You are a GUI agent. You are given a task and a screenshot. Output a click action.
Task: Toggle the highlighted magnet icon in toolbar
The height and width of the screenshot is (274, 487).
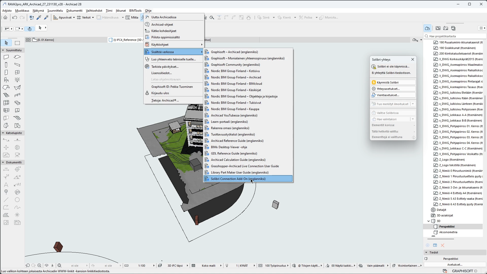tap(30, 29)
